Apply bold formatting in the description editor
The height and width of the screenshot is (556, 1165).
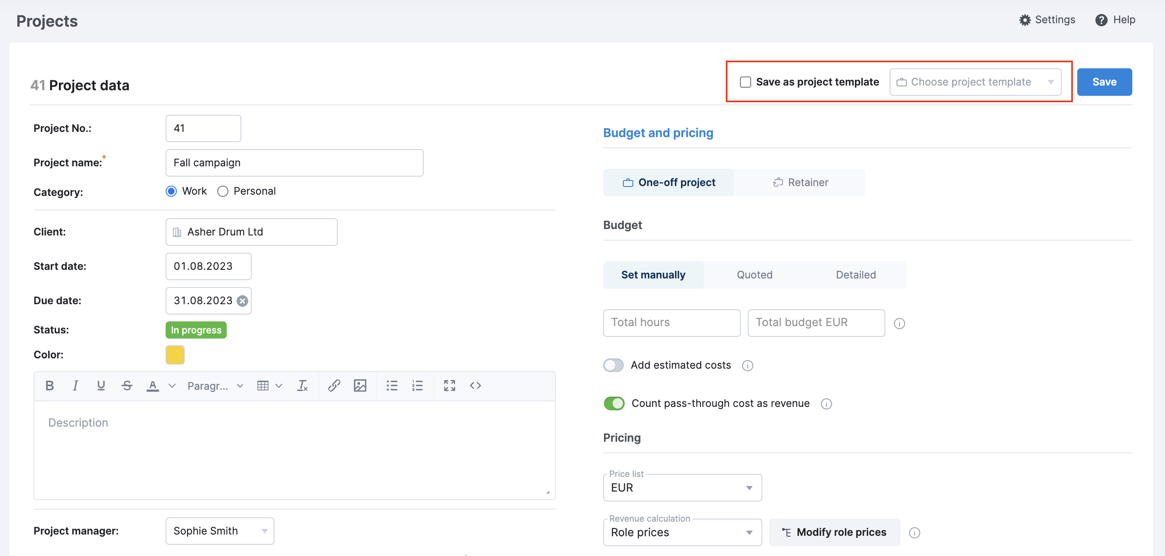tap(49, 386)
